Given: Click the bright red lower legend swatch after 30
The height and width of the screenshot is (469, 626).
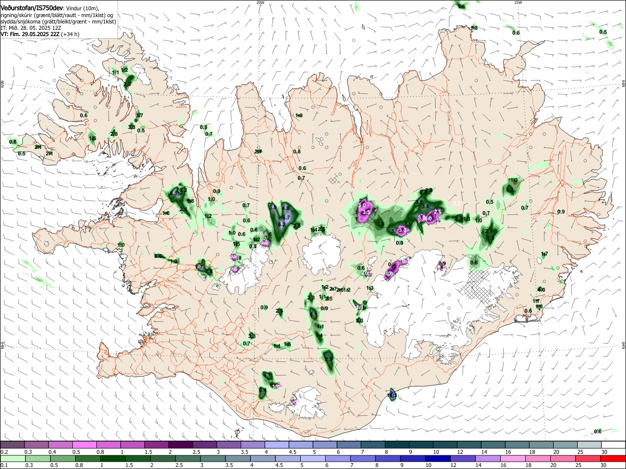Looking at the screenshot, I should (x=612, y=458).
